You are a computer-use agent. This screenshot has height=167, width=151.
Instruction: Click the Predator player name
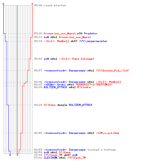point(91,33)
